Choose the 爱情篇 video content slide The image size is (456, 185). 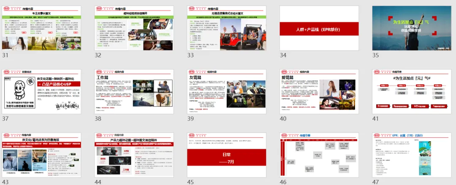pos(319,91)
